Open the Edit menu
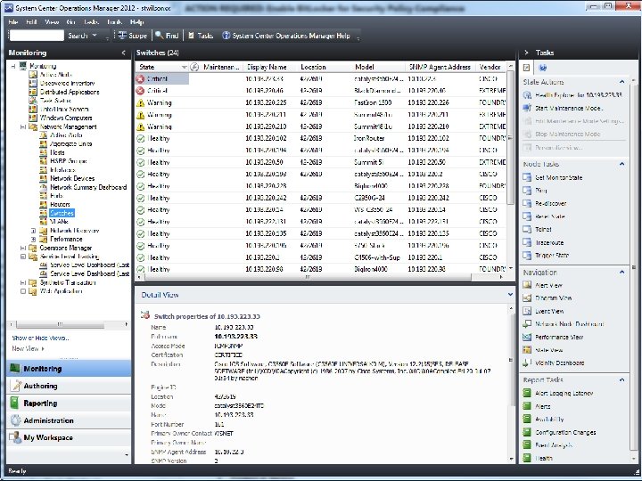642x481 pixels. click(31, 22)
